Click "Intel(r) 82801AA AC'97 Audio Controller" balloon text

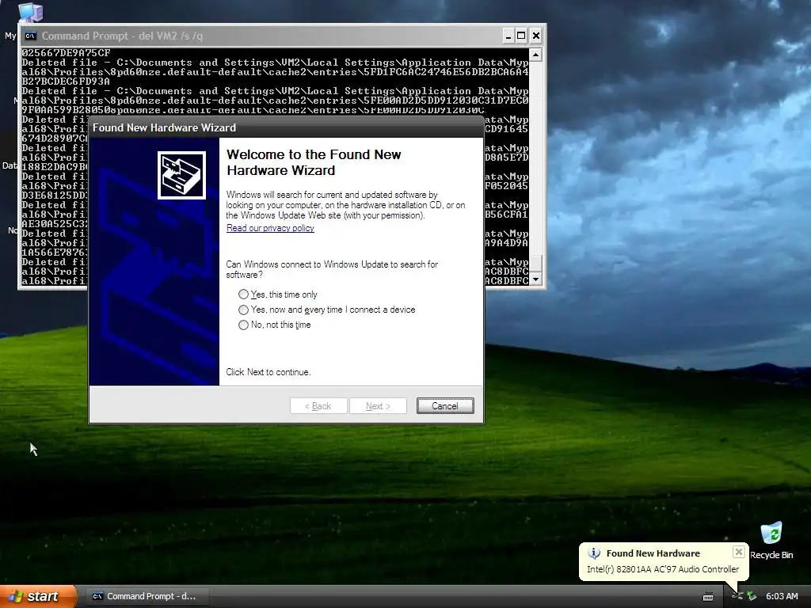click(x=663, y=569)
